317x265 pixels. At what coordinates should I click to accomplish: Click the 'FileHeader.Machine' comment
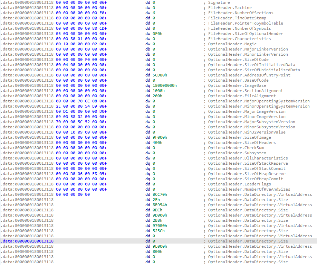pos(230,8)
